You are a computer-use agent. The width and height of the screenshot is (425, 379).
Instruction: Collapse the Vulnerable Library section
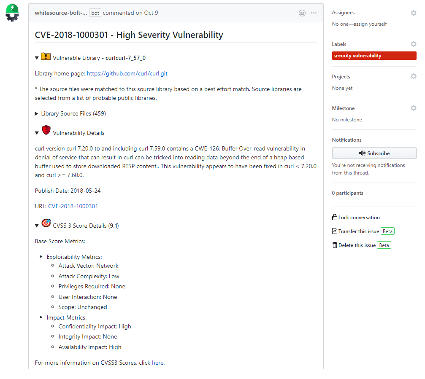point(37,56)
